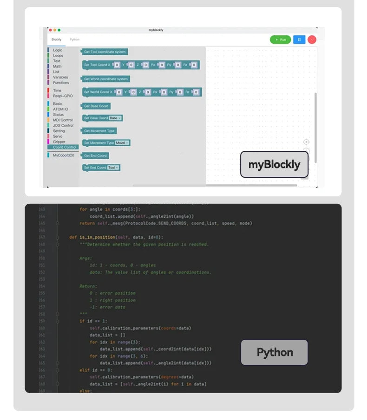Viewport: 367px width, 420px height.
Task: Select the Setting category
Action: click(59, 131)
